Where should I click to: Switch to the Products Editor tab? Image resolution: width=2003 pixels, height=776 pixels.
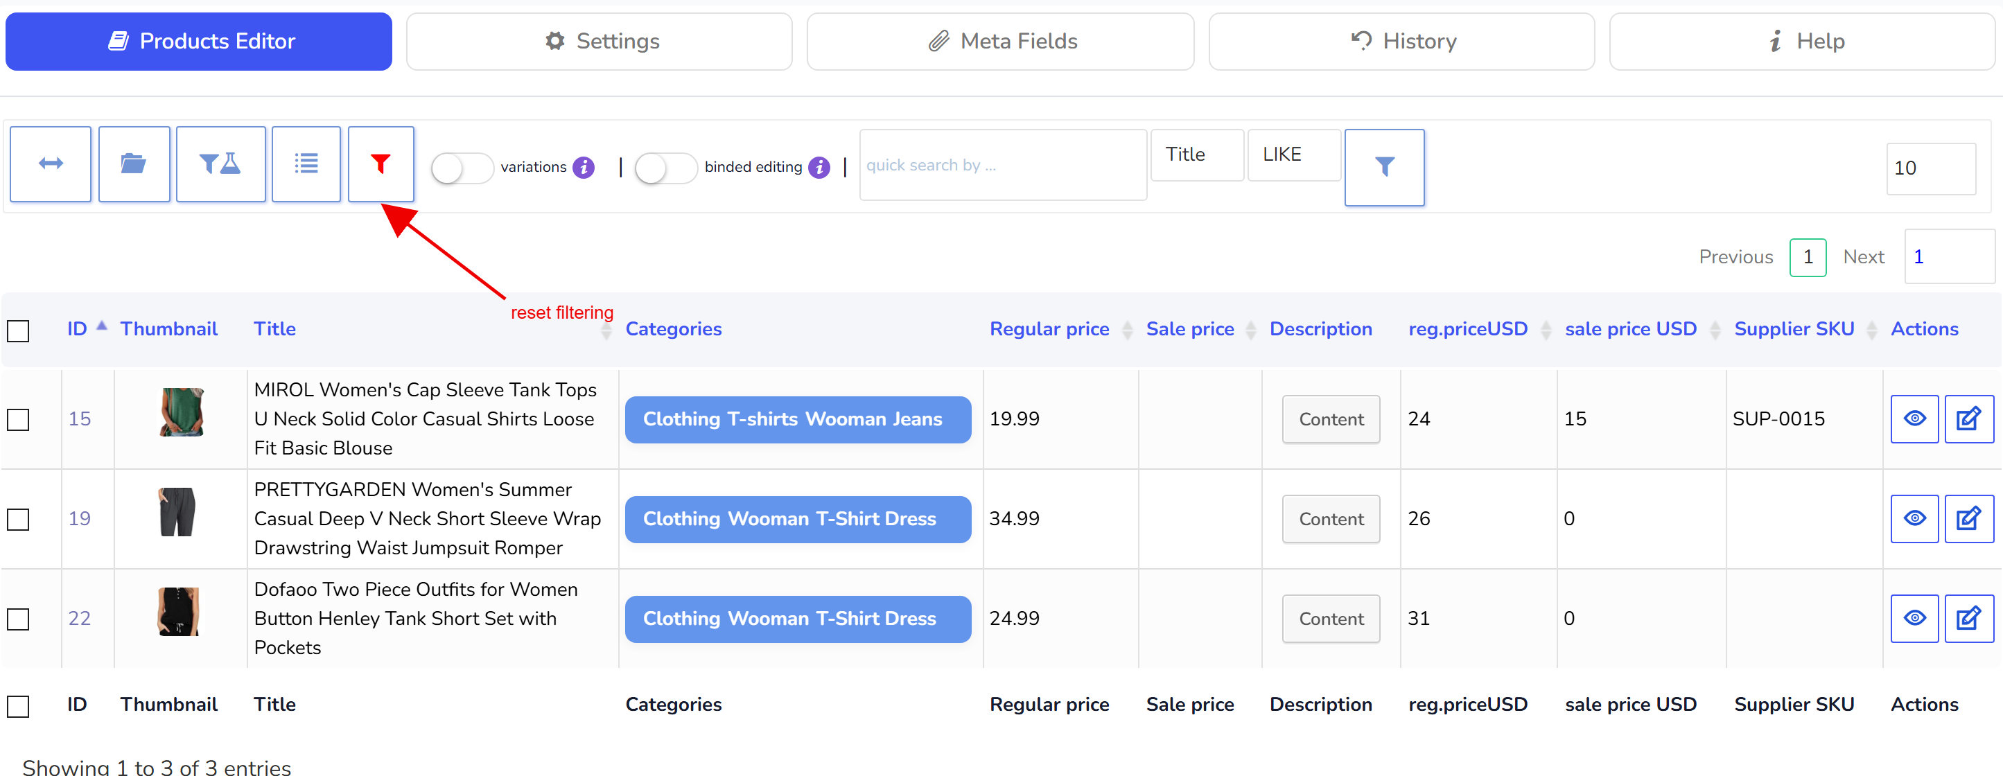coord(199,41)
